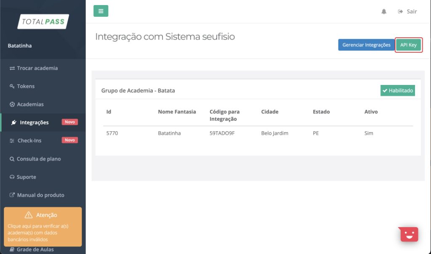Image resolution: width=431 pixels, height=254 pixels.
Task: Select the Sim active cell
Action: coord(369,133)
